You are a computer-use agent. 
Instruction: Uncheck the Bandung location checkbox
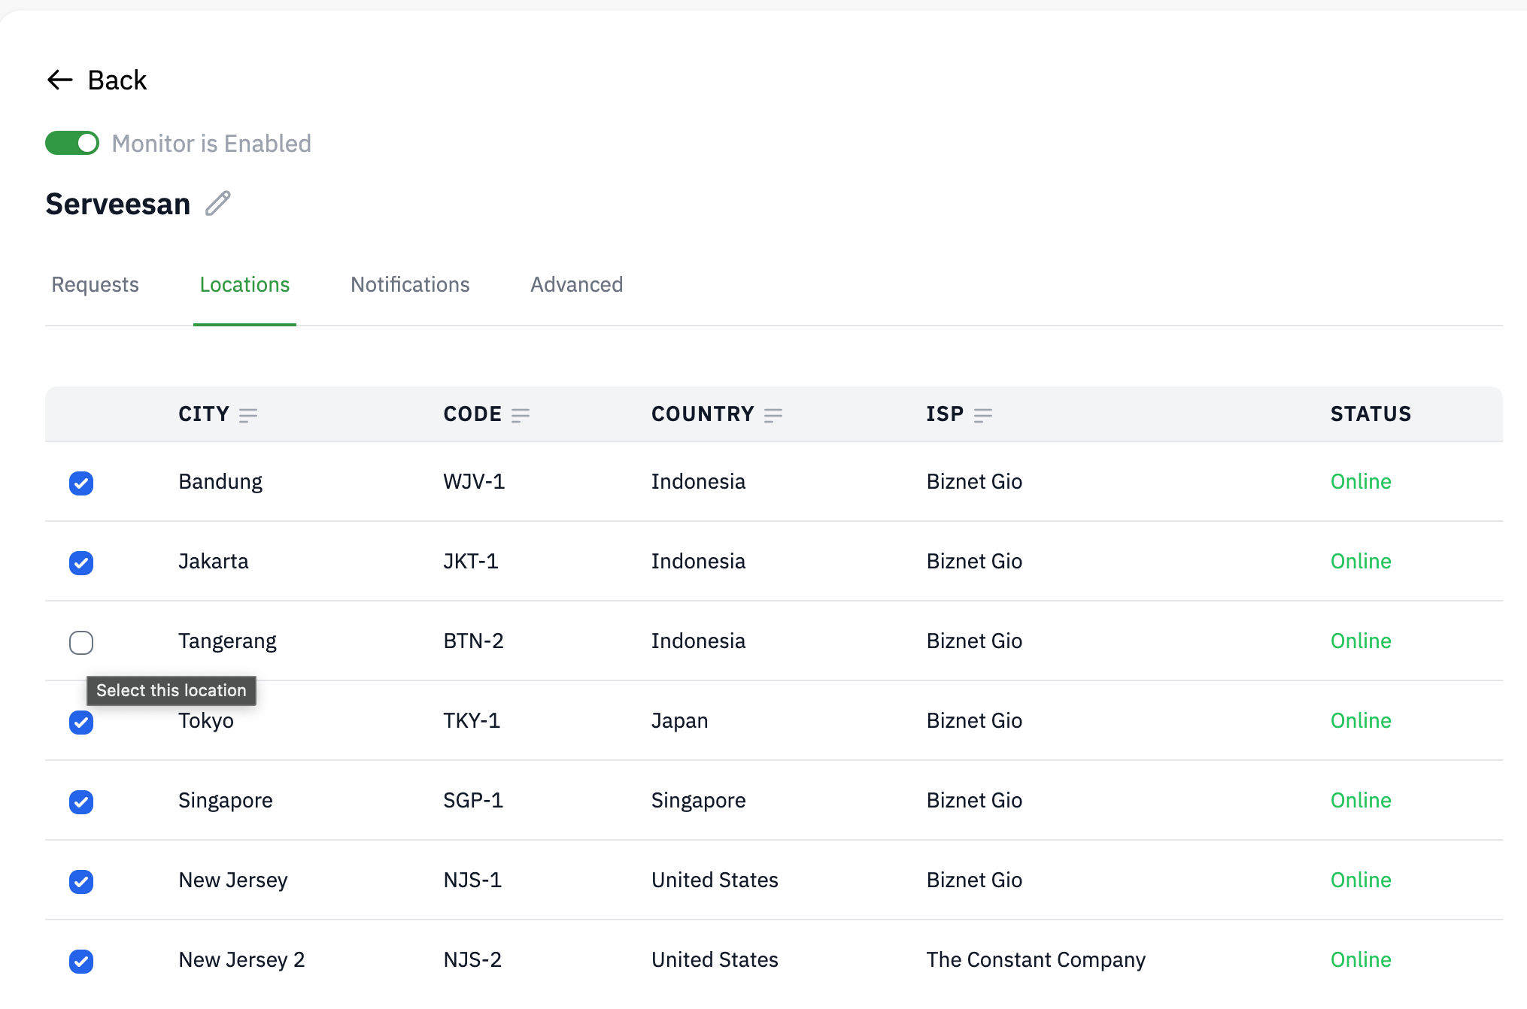point(81,483)
